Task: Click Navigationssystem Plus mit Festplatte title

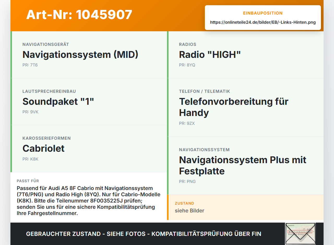Action: click(x=243, y=165)
